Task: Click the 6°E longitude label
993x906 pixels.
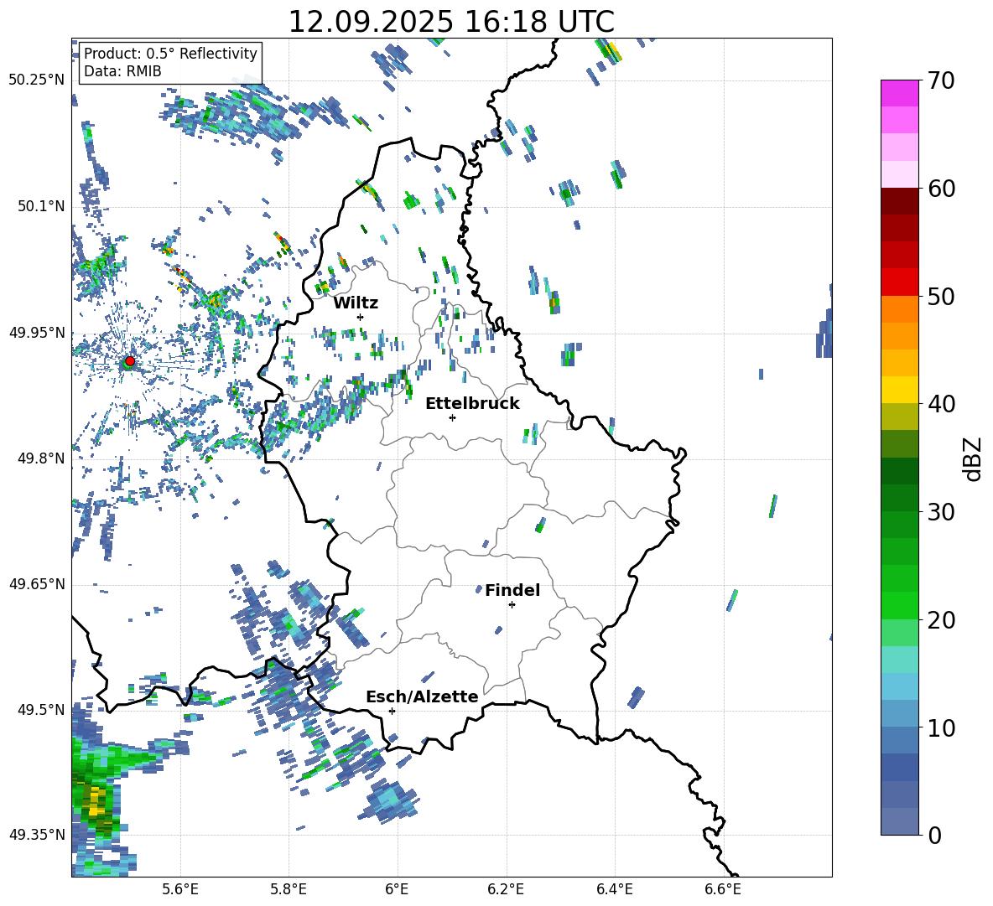Action: 397,890
